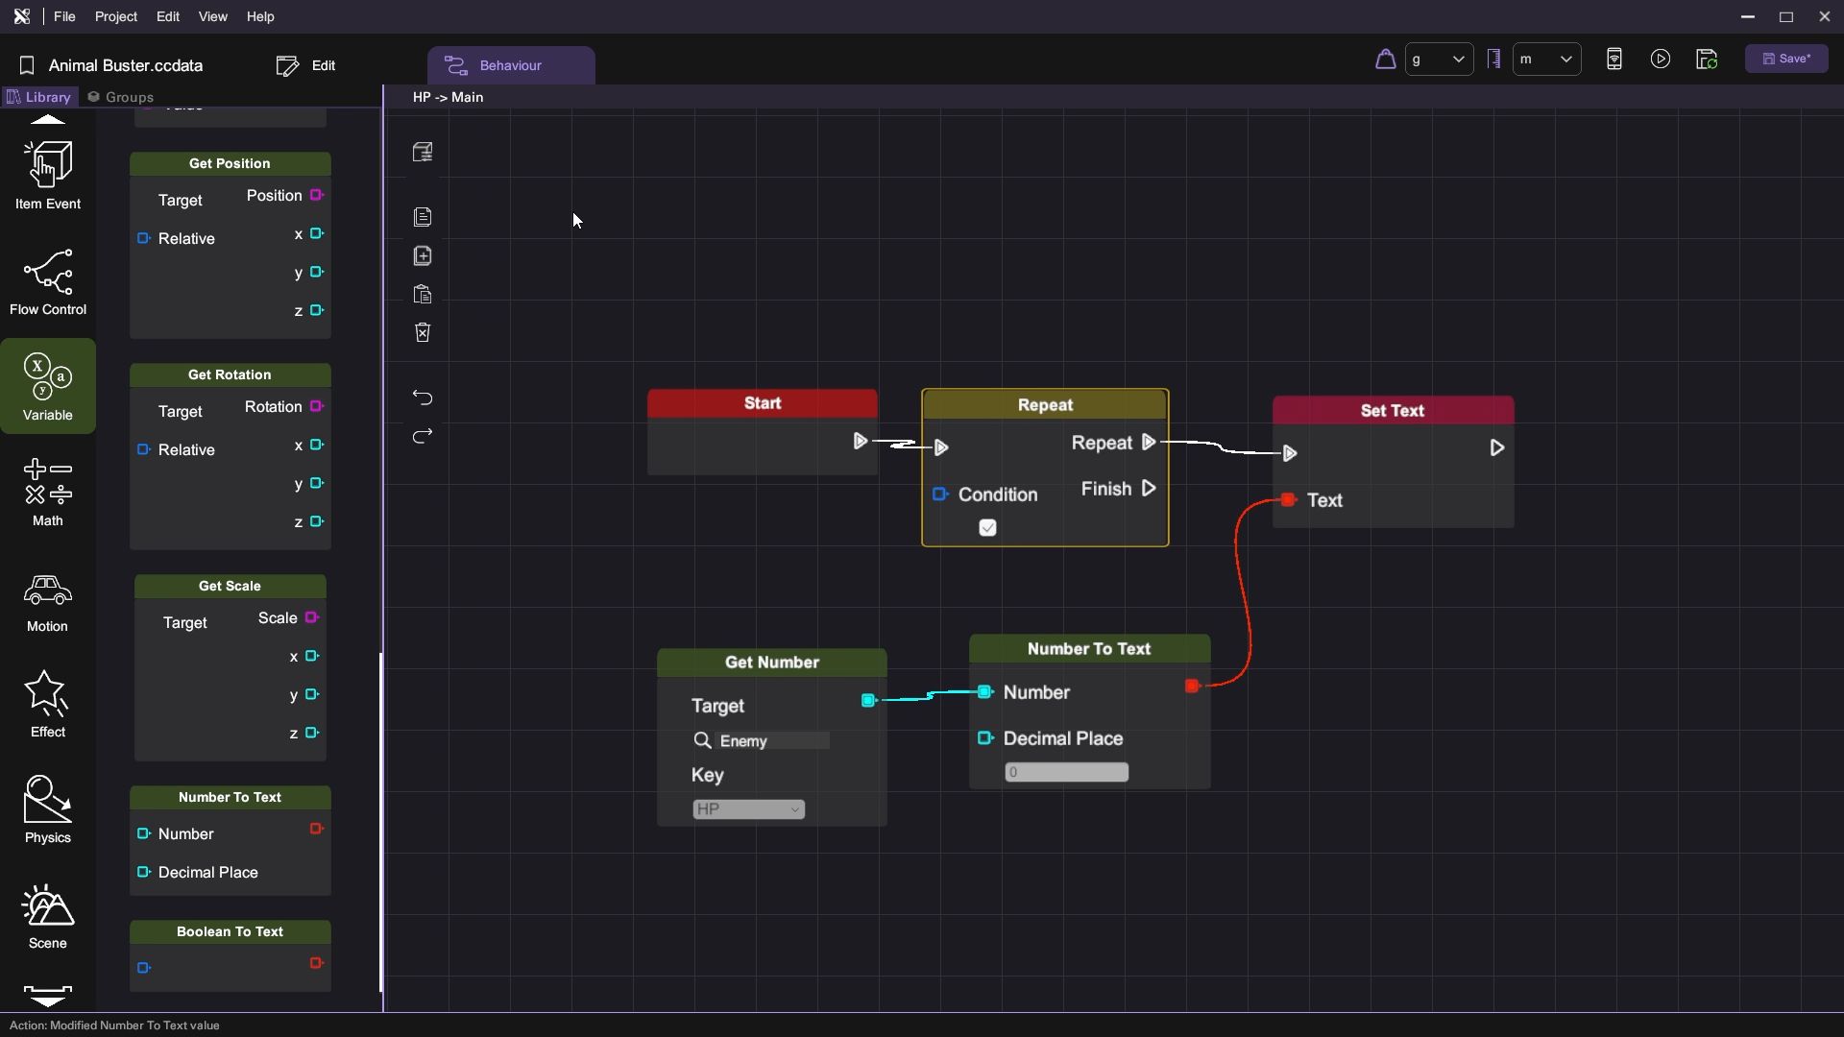Click the trash delete icon
The height and width of the screenshot is (1037, 1844).
423,332
